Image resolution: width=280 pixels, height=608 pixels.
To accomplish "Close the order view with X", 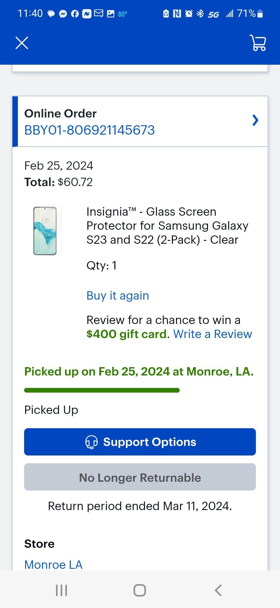I will click(x=22, y=43).
